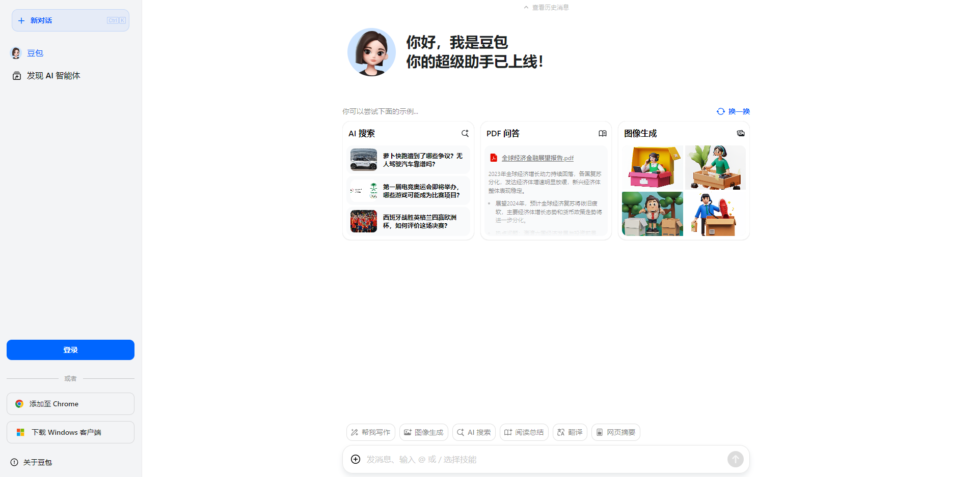The width and height of the screenshot is (973, 477).
Task: Start a 新对话 conversation
Action: (x=70, y=20)
